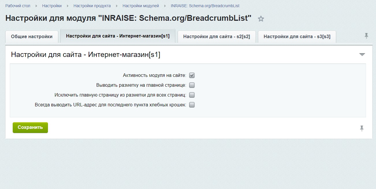
Task: Collapse the Интернет-магазин[s1] settings section triangle
Action: pos(362,55)
